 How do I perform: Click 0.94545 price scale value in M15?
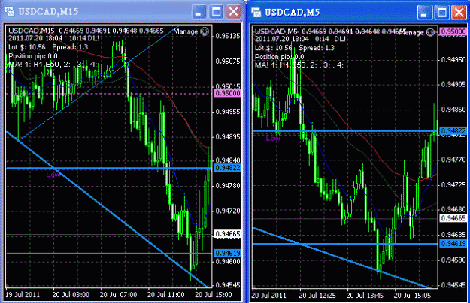(x=228, y=285)
